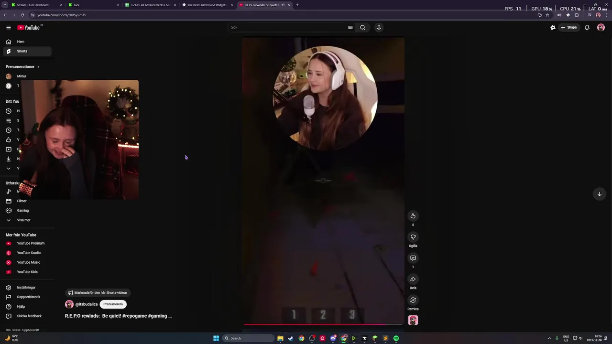Viewport: 612px width, 344px height.
Task: Expand the R.E.P.O rewinds video title
Action: coord(118,316)
